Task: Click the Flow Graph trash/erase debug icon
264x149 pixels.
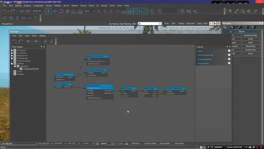Action: 51,41
